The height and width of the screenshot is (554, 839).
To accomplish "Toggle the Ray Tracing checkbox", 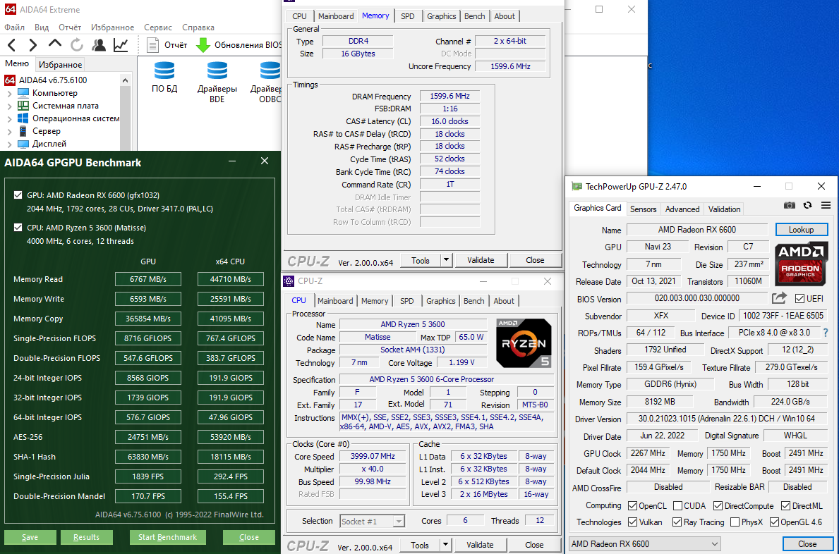I will pyautogui.click(x=677, y=522).
